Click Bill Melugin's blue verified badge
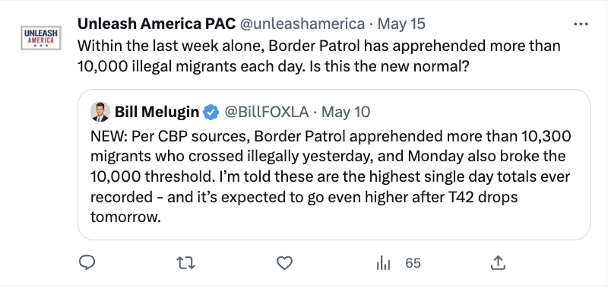608x289 pixels. click(x=211, y=112)
